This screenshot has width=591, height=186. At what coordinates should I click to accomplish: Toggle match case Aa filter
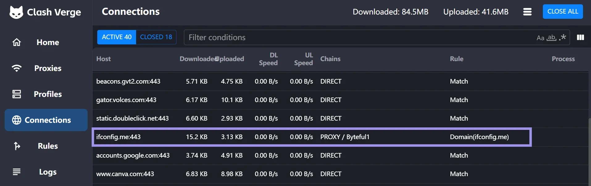[540, 38]
